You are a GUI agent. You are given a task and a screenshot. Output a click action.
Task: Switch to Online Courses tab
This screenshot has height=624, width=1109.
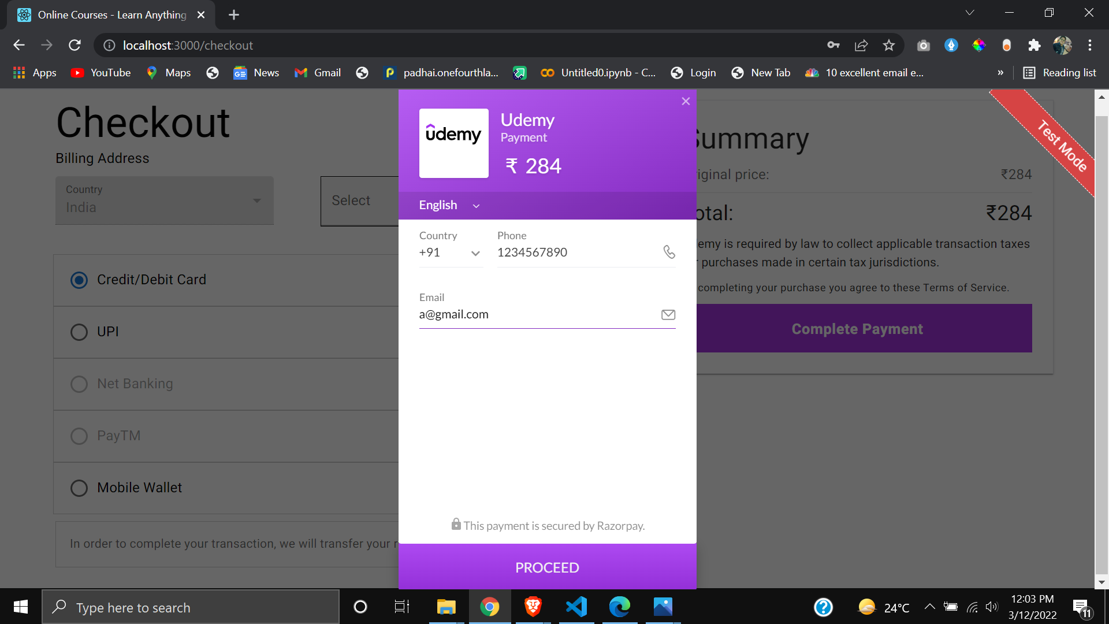111,15
